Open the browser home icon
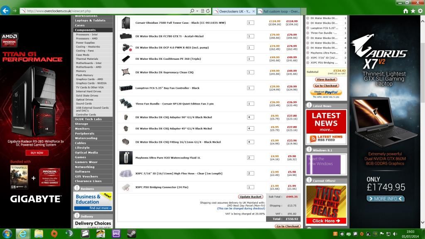The image size is (425, 239). [x=405, y=11]
